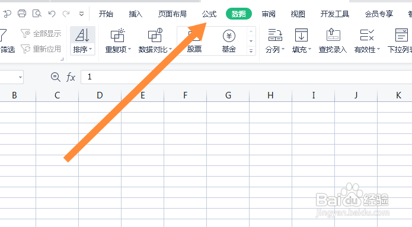Viewport: 412px width, 227px height.
Task: Open the 视图 tab
Action: (298, 14)
